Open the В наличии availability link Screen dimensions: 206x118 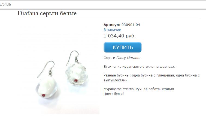point(112,30)
